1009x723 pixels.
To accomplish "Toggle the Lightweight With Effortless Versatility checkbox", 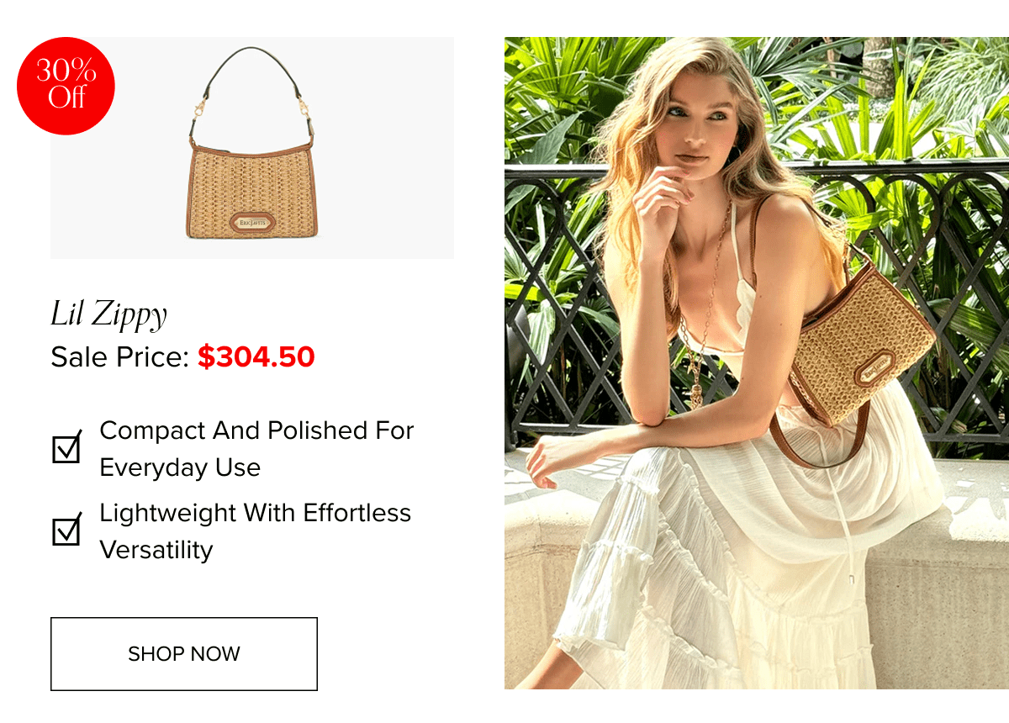I will (x=66, y=530).
